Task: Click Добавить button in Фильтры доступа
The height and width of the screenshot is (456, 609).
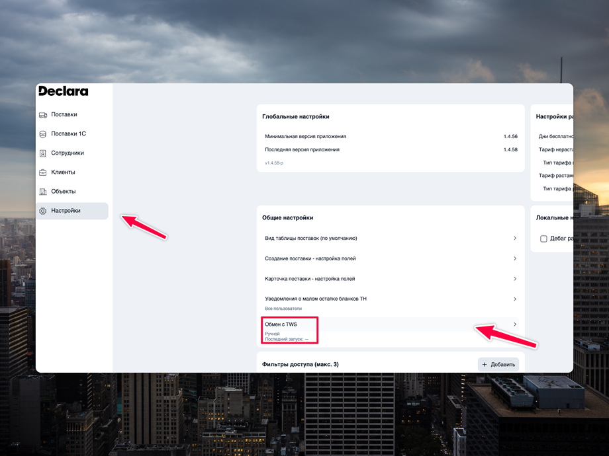Action: tap(498, 365)
